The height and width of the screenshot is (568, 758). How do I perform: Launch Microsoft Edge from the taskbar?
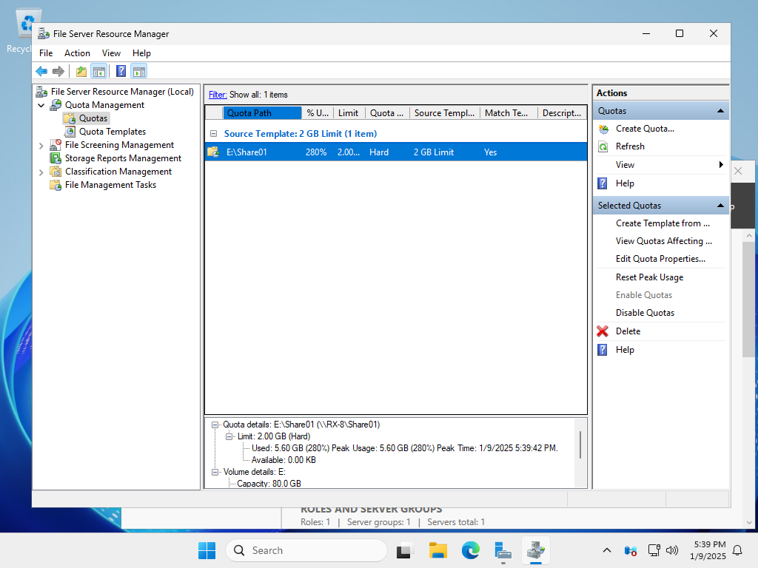470,550
